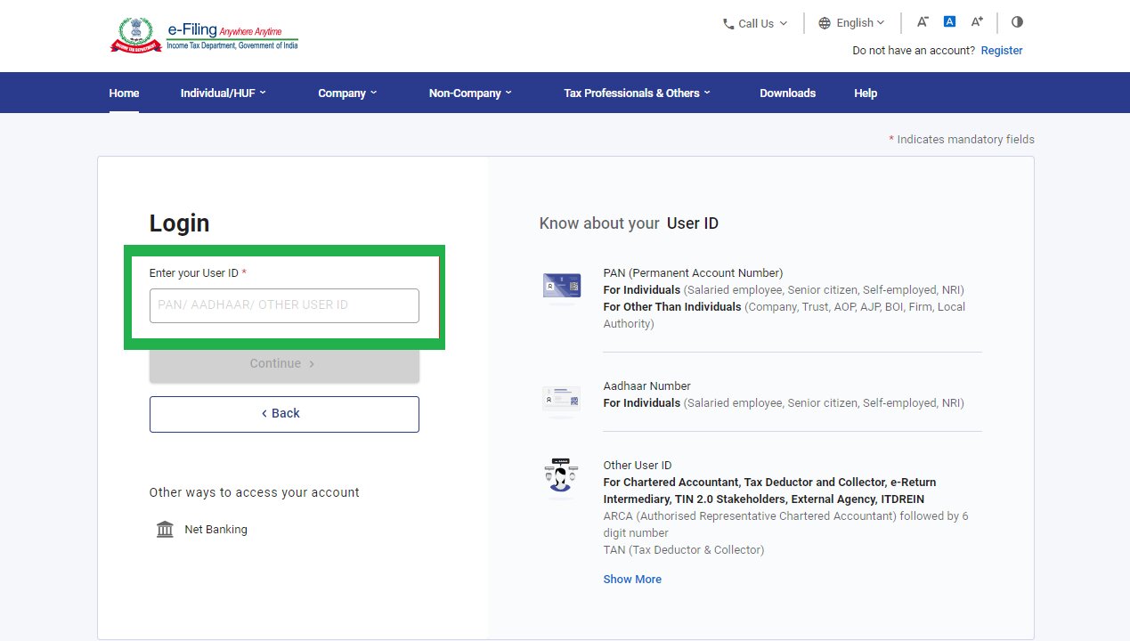Click the phone icon next to Call Us
The height and width of the screenshot is (641, 1130).
pyautogui.click(x=728, y=23)
